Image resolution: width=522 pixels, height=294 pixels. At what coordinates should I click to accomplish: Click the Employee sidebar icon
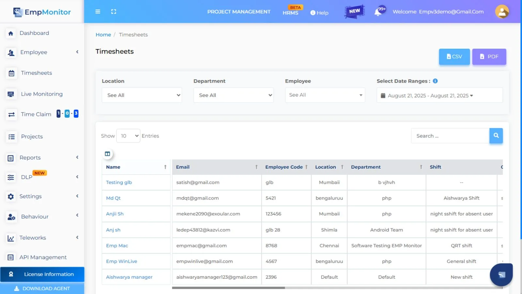11,53
